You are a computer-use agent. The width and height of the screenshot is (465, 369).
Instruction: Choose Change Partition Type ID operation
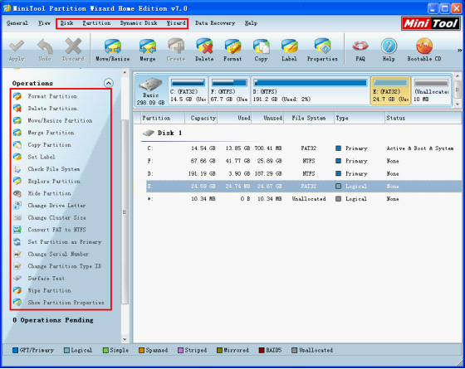click(65, 266)
